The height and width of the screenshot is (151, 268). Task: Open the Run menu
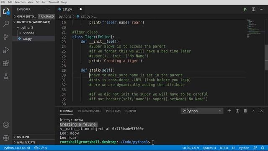tap(44, 2)
